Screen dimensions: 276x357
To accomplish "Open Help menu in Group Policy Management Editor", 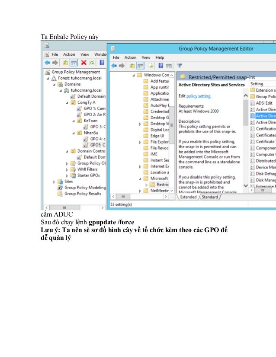I will [160, 57].
